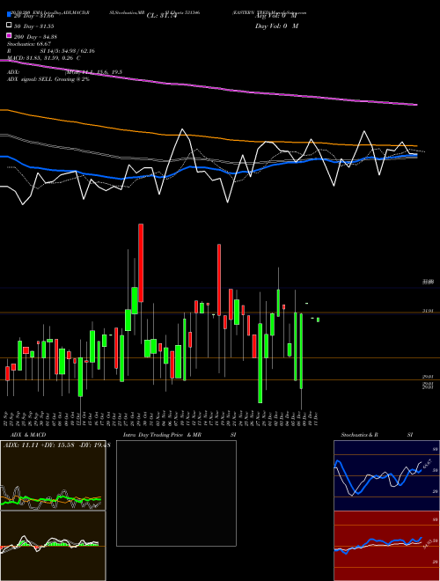This screenshot has width=440, height=581.
Task: Click the 31.91 price axis label
Action: (x=428, y=312)
